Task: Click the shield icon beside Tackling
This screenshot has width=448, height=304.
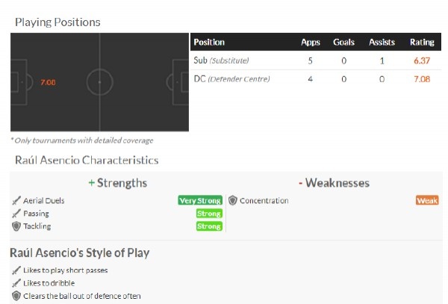Action: coord(16,226)
